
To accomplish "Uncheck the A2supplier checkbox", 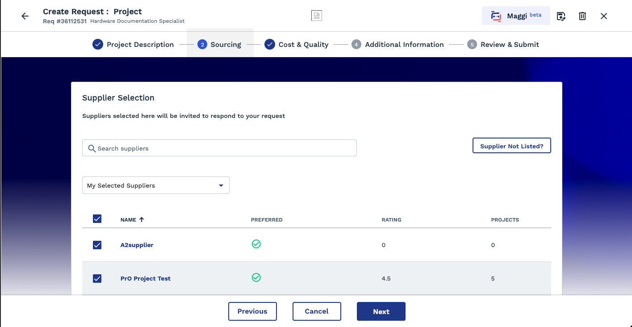I will pyautogui.click(x=97, y=245).
